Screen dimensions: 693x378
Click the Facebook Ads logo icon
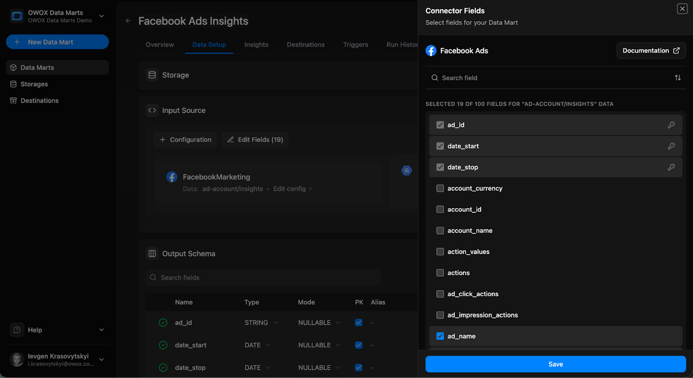point(431,51)
